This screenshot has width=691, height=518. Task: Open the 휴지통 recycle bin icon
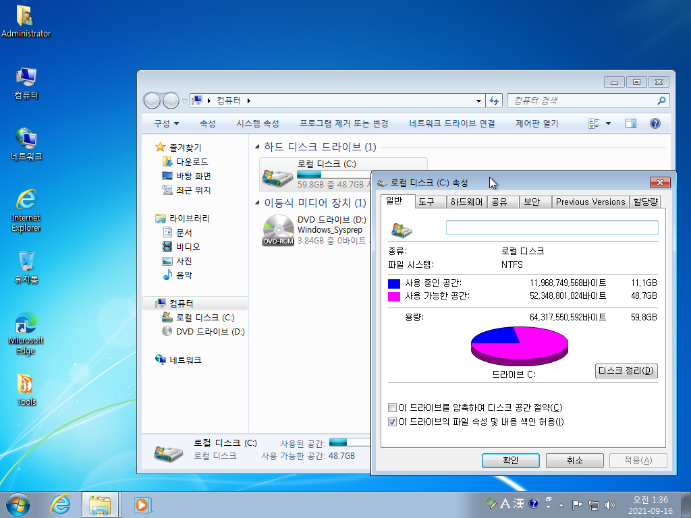click(x=26, y=267)
